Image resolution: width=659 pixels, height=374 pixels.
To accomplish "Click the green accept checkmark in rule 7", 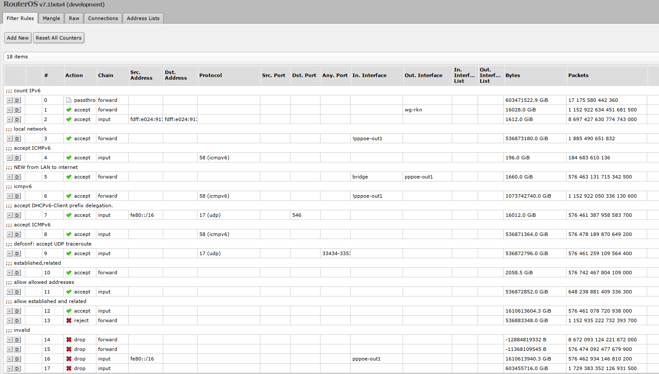I will 69,215.
